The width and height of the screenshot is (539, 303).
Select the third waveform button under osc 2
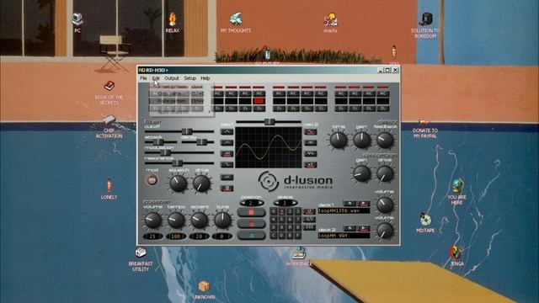coord(311,153)
